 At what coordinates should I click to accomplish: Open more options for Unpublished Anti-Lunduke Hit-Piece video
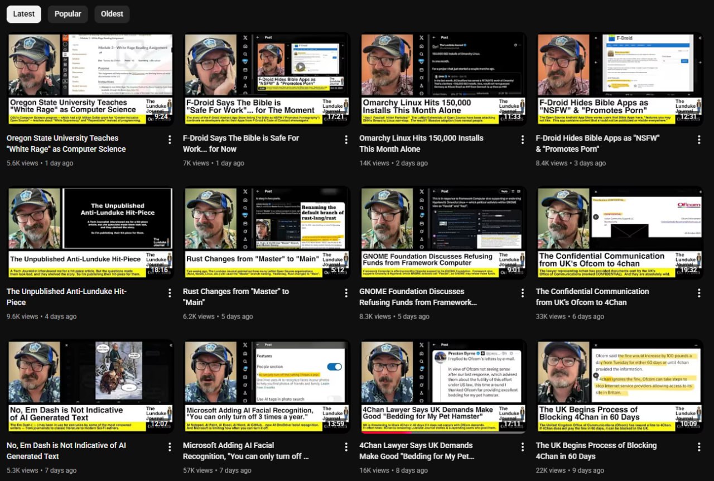[x=170, y=293]
